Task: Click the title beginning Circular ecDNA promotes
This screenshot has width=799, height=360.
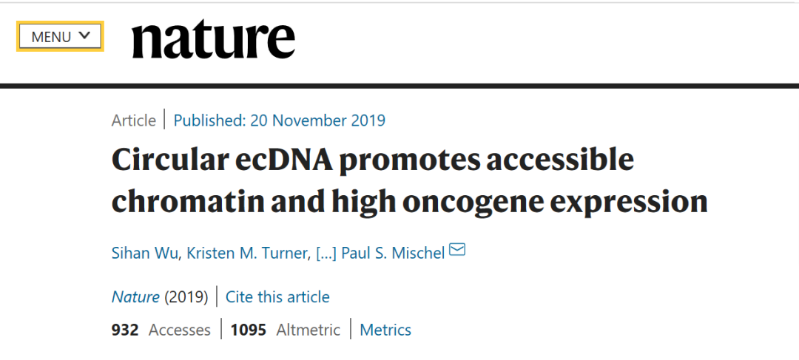Action: tap(410, 181)
